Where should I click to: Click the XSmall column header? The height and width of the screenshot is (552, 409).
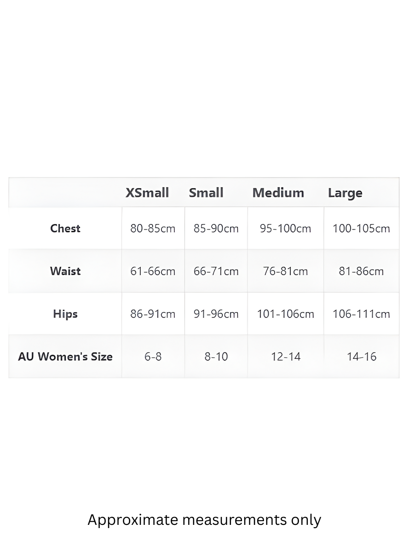coord(147,192)
